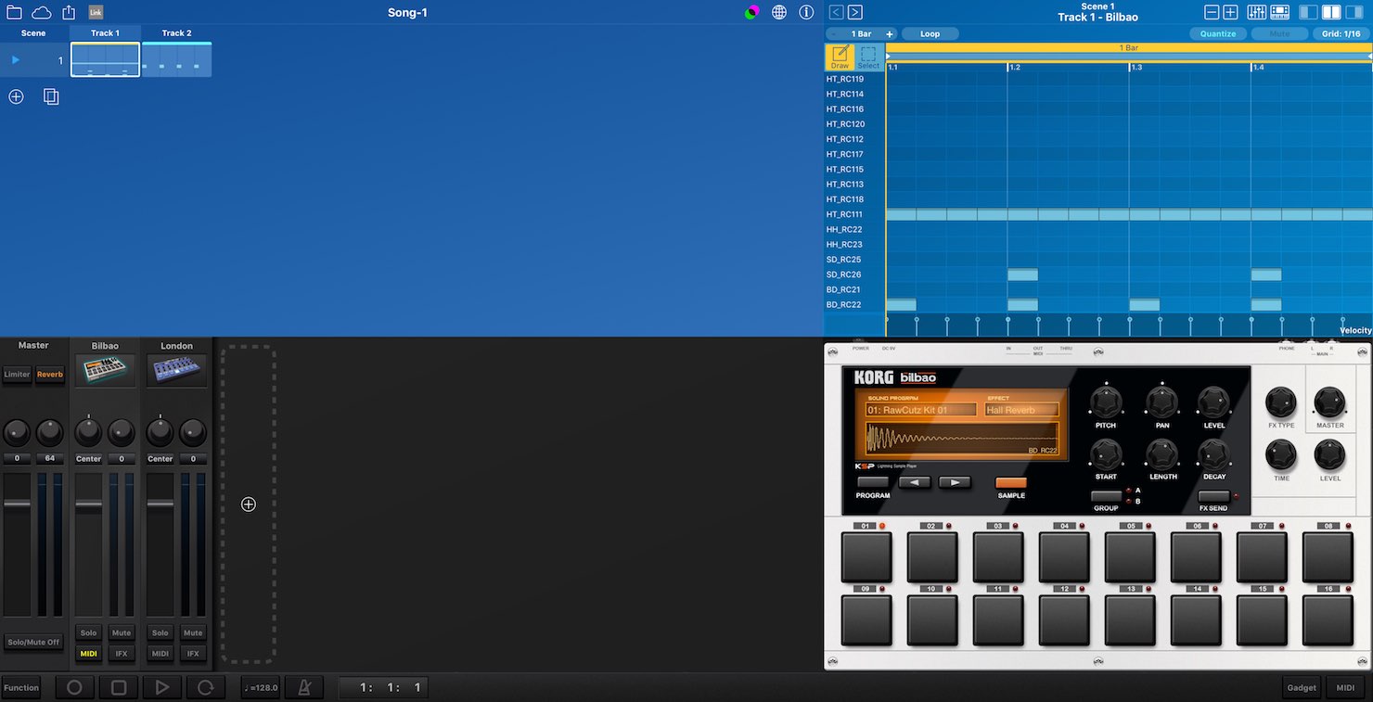Solo the Bilbao track

pos(88,632)
